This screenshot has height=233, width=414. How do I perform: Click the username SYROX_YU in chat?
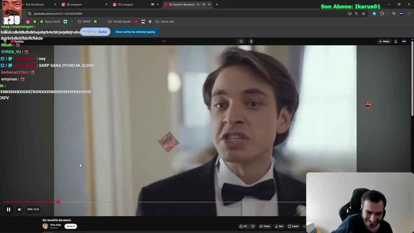point(11,52)
